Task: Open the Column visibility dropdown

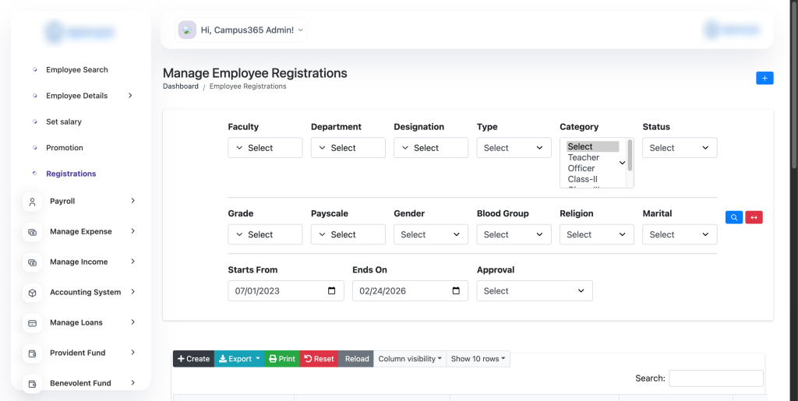Action: click(410, 359)
